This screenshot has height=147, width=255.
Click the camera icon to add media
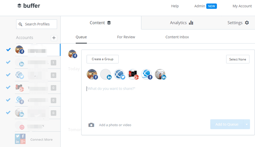click(x=91, y=125)
